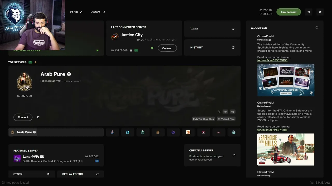Click the 255.3k players statistic
The image size is (332, 186).
tap(266, 10)
